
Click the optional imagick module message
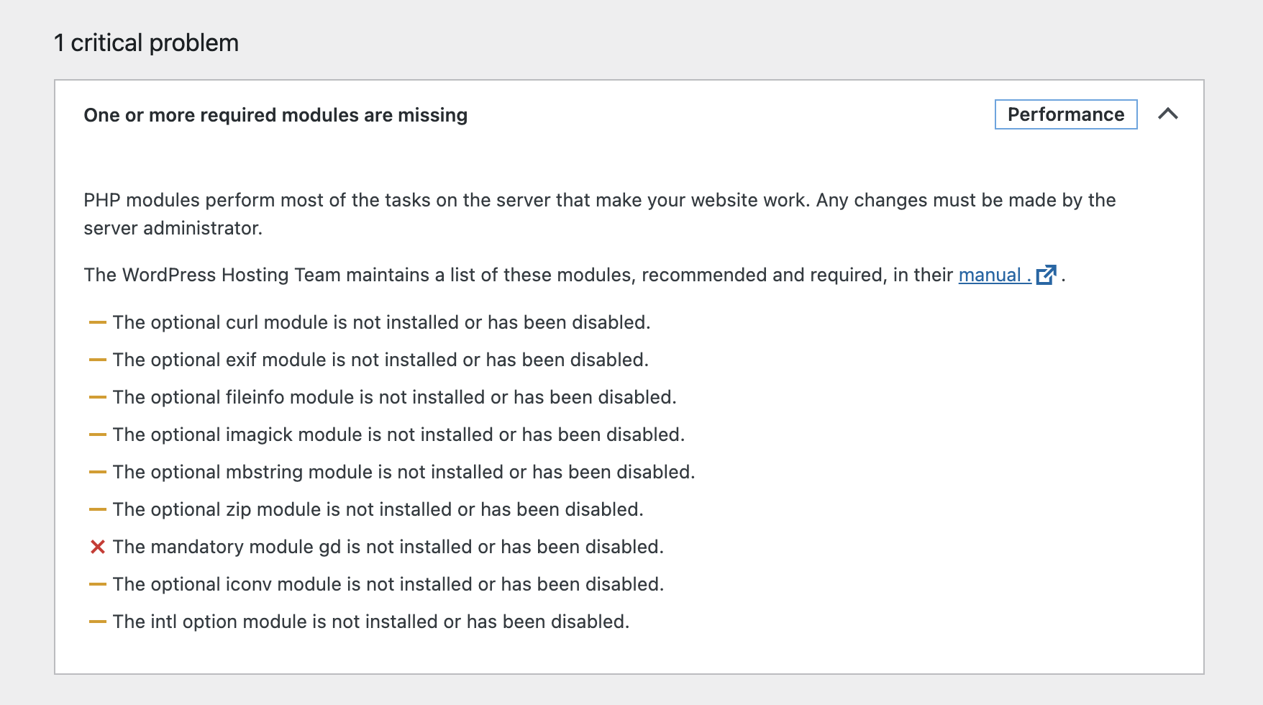point(398,435)
